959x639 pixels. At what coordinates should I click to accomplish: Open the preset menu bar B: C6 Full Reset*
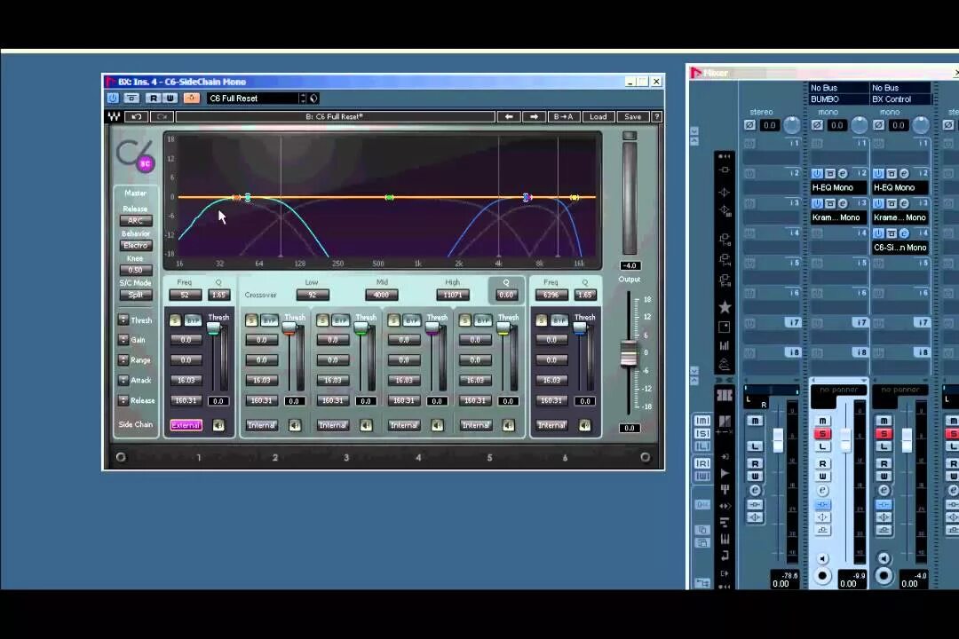click(x=335, y=117)
